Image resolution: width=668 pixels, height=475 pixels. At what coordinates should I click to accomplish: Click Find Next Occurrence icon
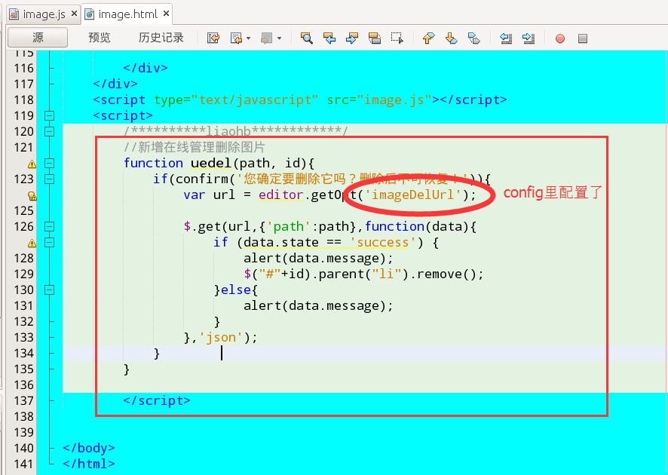pos(352,38)
